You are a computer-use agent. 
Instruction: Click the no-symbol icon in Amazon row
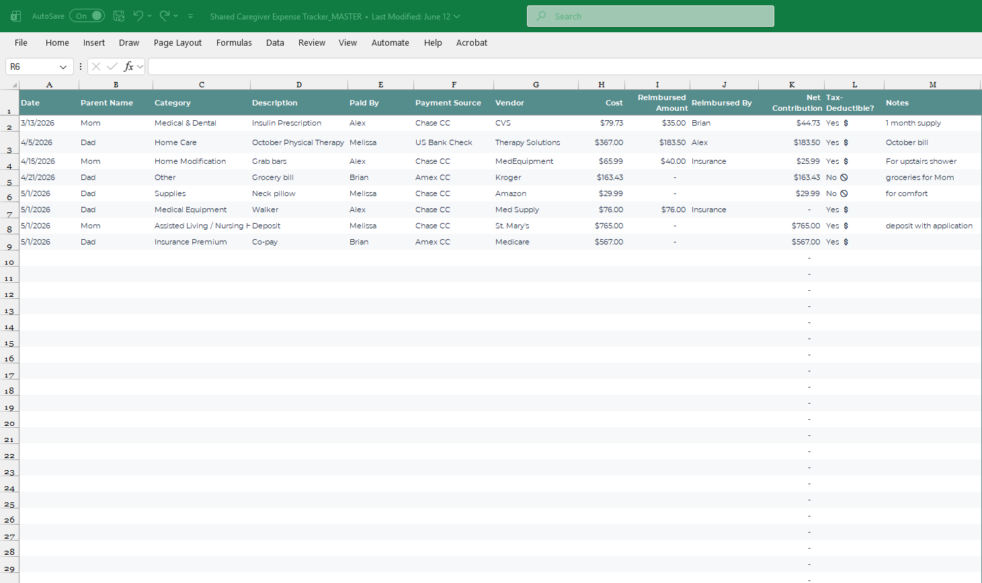(x=844, y=193)
